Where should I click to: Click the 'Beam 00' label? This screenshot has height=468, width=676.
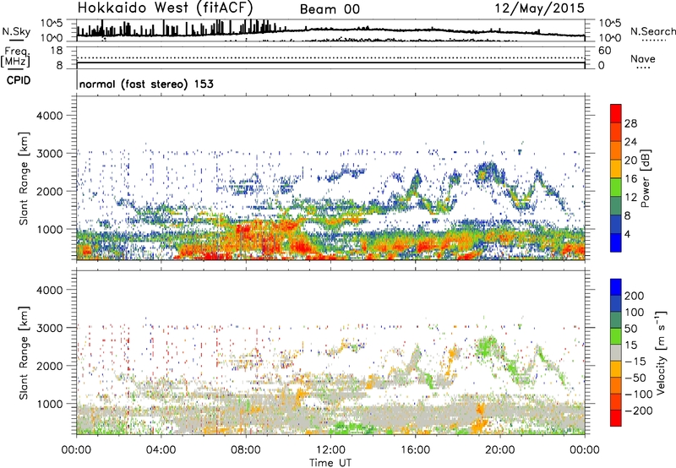[330, 9]
